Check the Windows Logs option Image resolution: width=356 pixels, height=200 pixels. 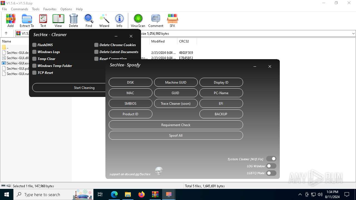(34, 52)
